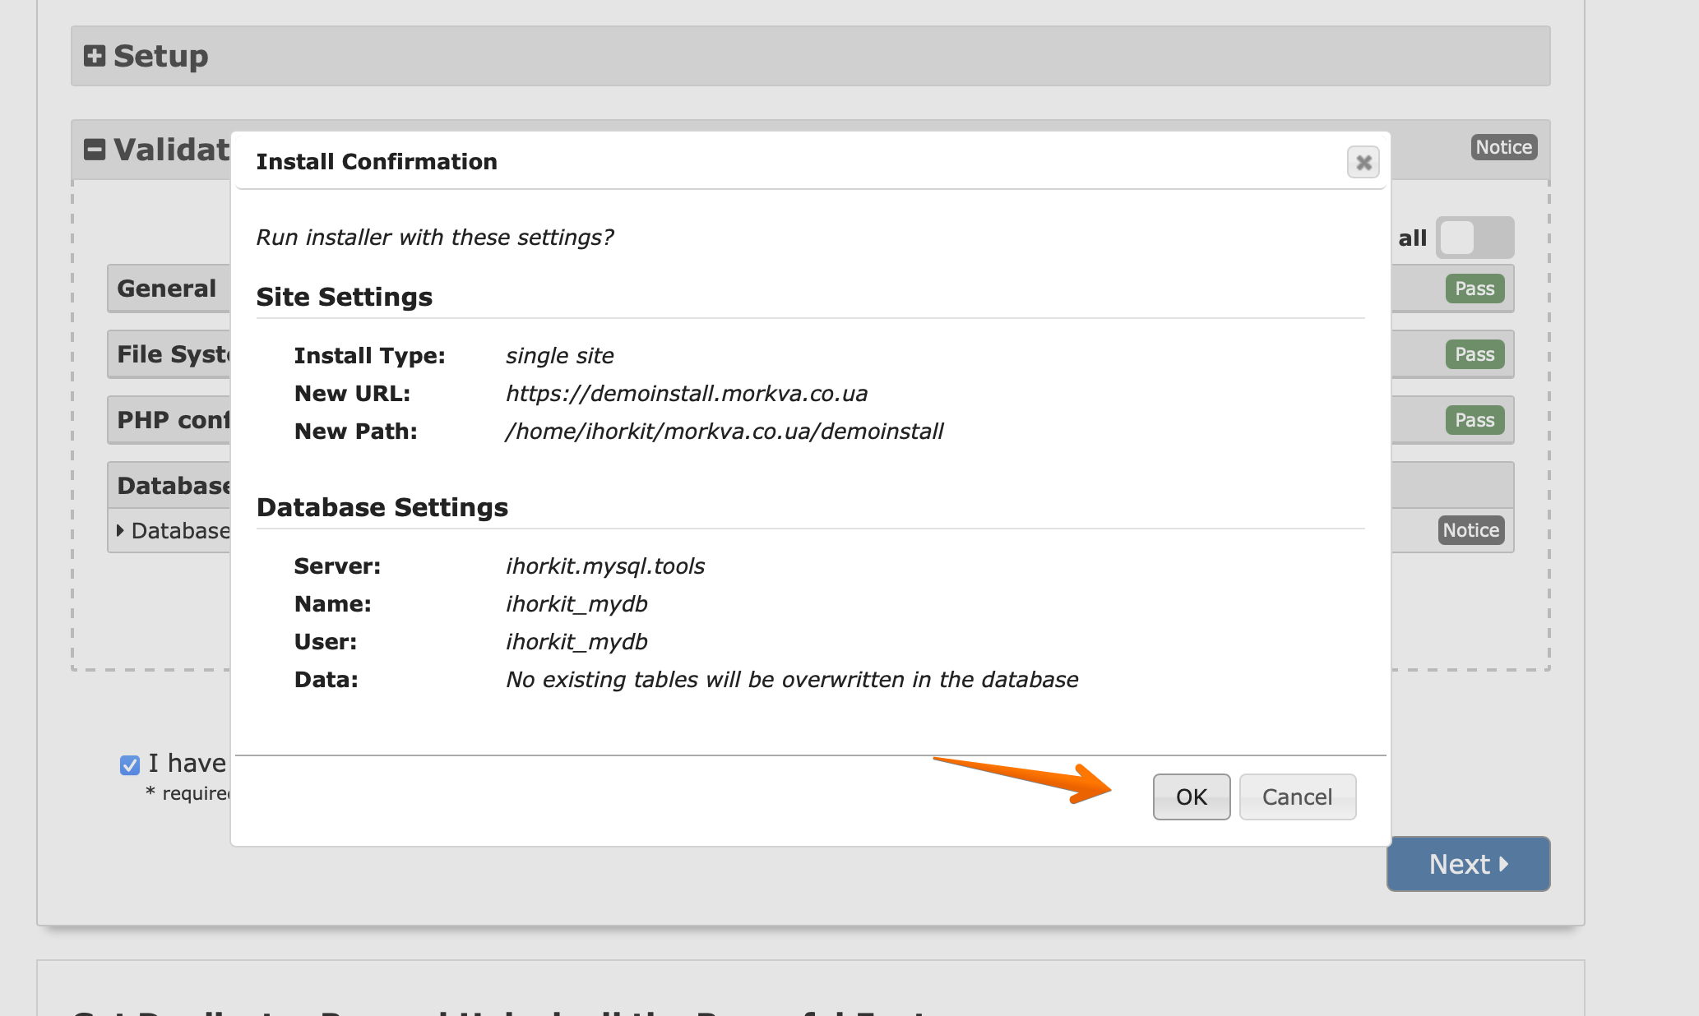The width and height of the screenshot is (1699, 1016).
Task: Click the General Pass badge
Action: point(1474,289)
